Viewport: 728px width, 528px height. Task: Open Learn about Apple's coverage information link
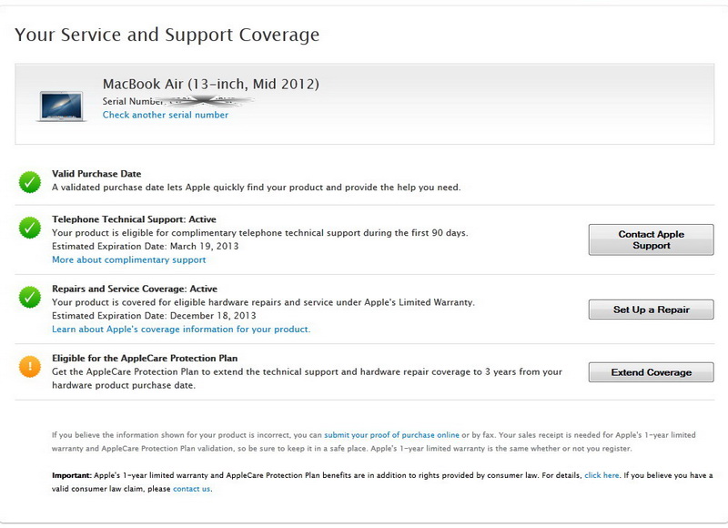tap(181, 330)
